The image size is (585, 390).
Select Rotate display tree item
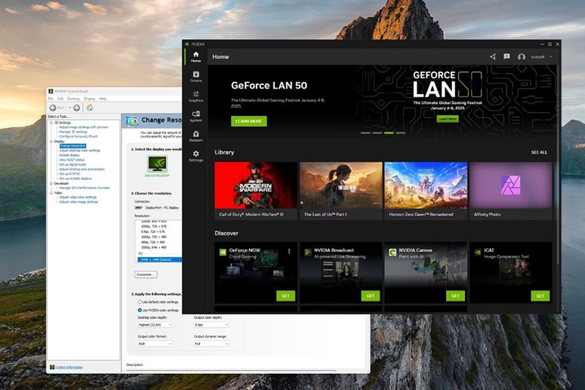pos(69,155)
